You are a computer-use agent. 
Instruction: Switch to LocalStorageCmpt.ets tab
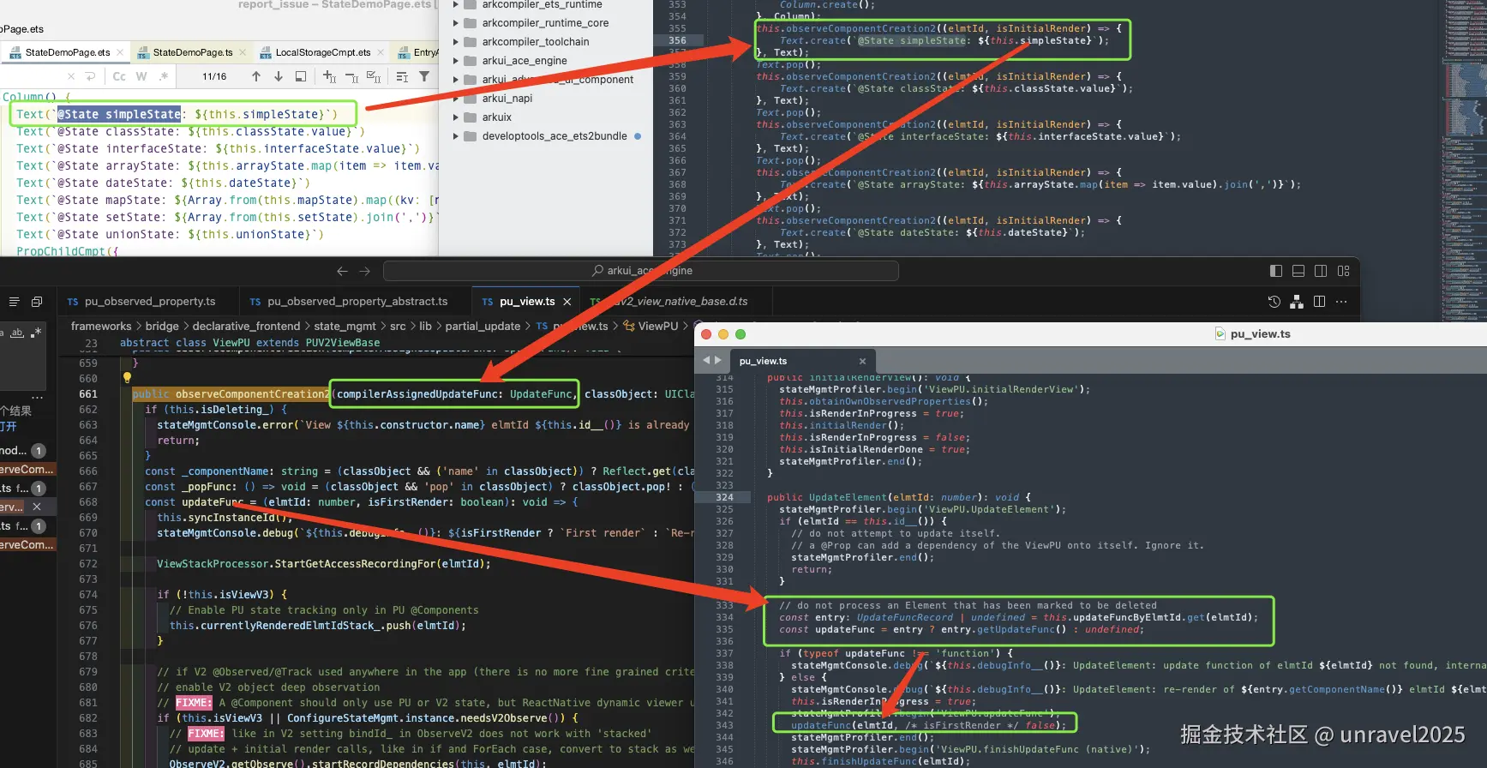pos(323,52)
